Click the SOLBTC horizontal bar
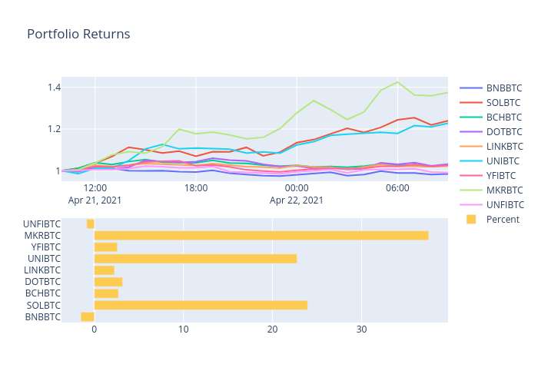Screen dimensions: 538x384 point(201,305)
